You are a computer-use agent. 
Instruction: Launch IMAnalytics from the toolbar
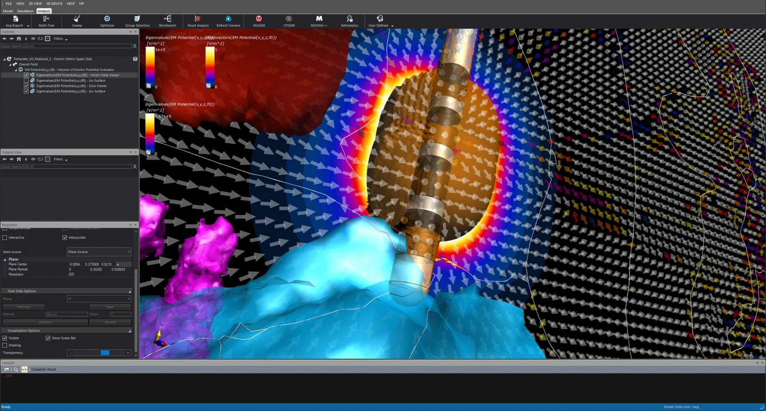click(x=349, y=21)
